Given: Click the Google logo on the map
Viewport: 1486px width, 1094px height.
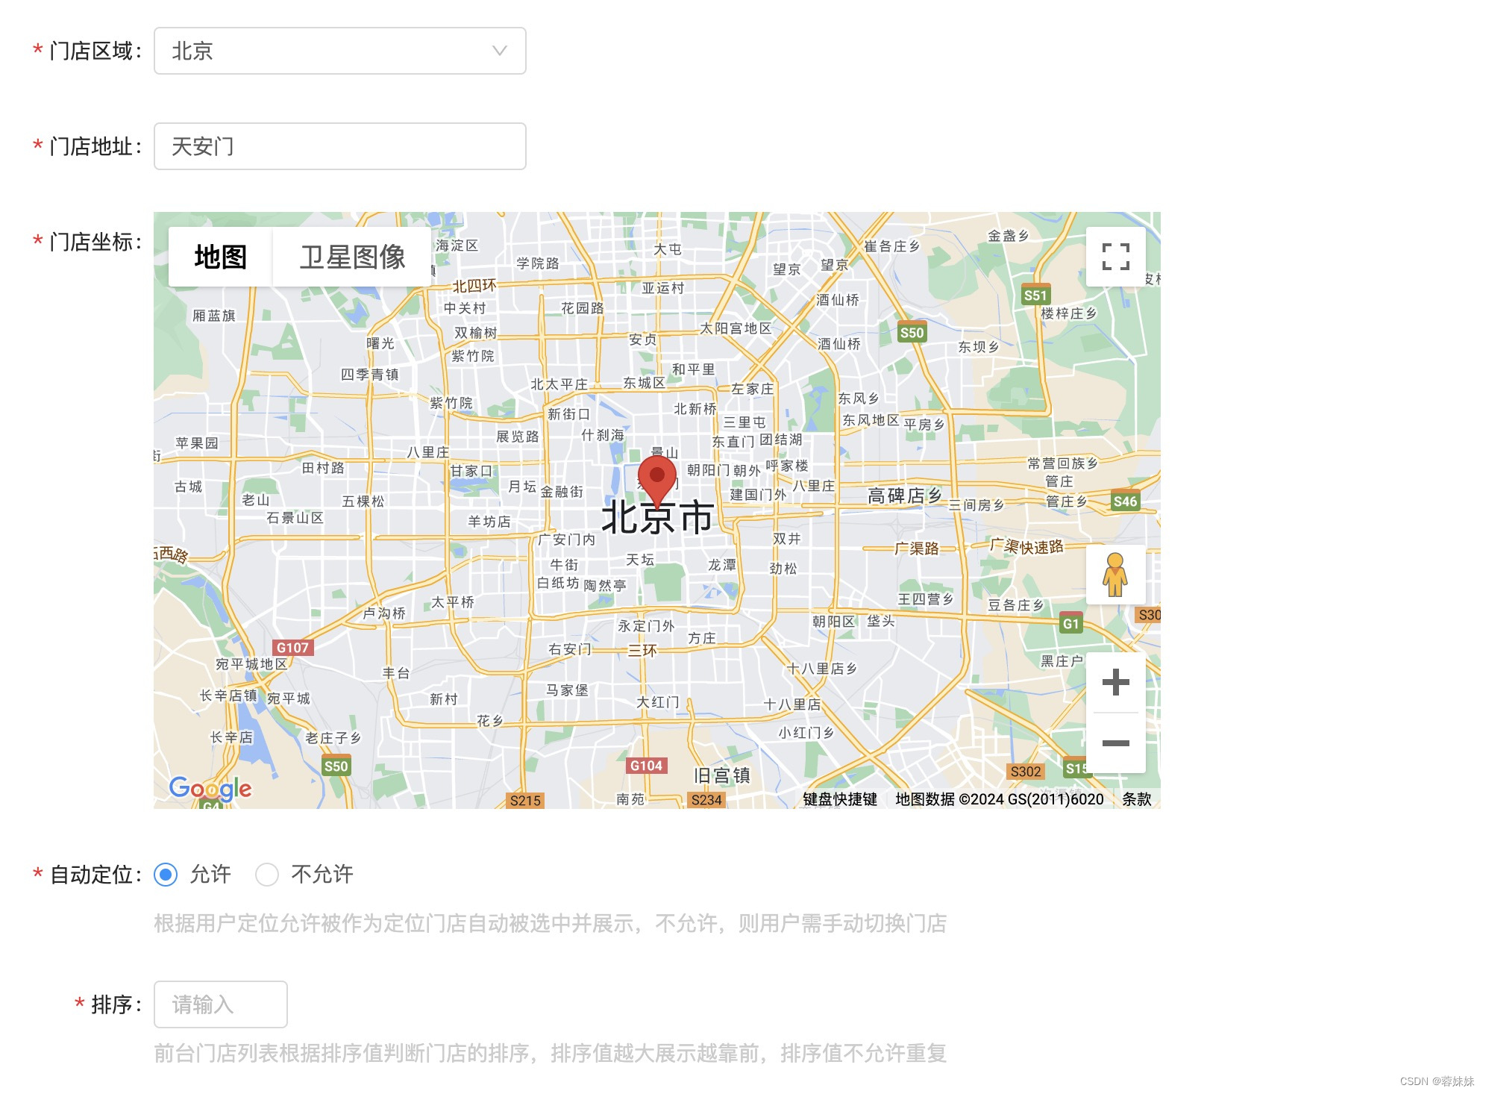Looking at the screenshot, I should [x=210, y=788].
